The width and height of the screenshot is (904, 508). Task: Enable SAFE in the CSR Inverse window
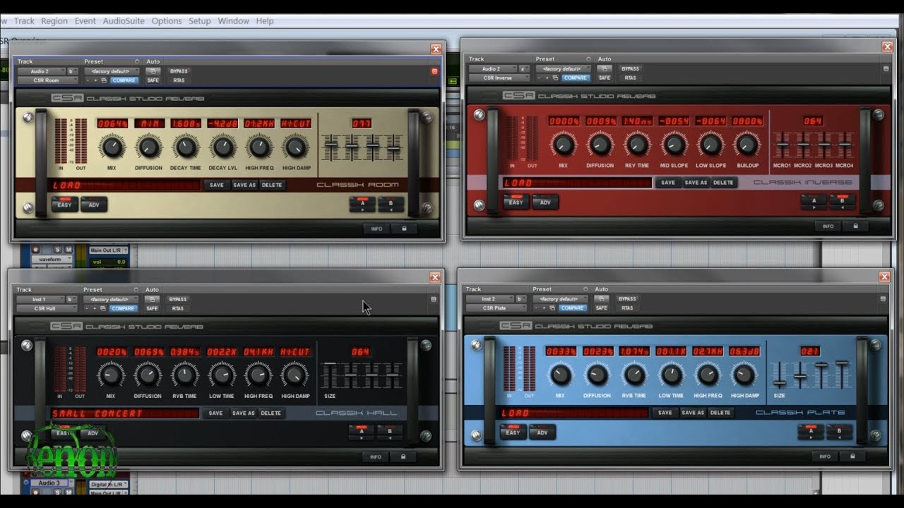(605, 78)
